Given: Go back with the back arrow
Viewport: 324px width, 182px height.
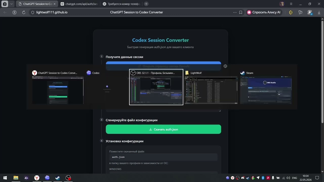Looking at the screenshot, I should (x=5, y=12).
